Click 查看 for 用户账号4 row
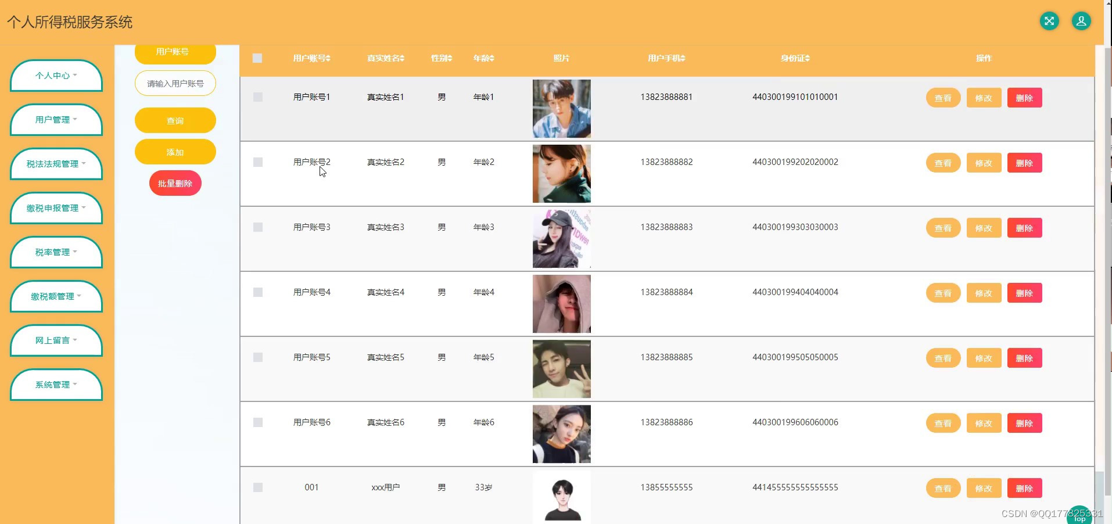 (x=944, y=293)
